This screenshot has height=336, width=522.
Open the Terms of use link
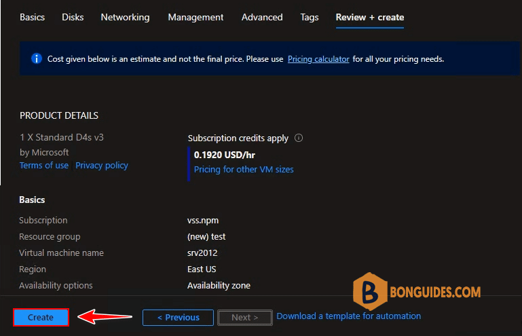click(x=43, y=166)
